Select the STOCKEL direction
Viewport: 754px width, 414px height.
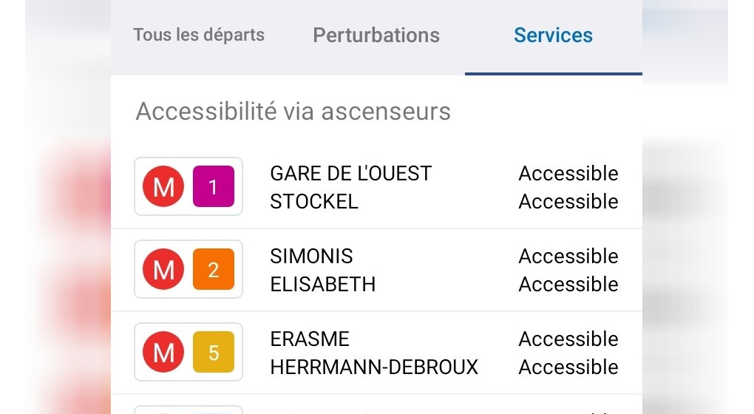[x=314, y=202]
